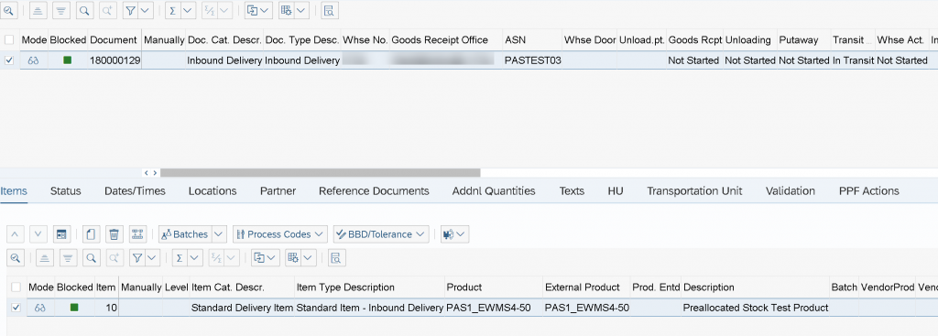
Task: Expand filter options arrow in delivery header toolbar
Action: coord(146,10)
